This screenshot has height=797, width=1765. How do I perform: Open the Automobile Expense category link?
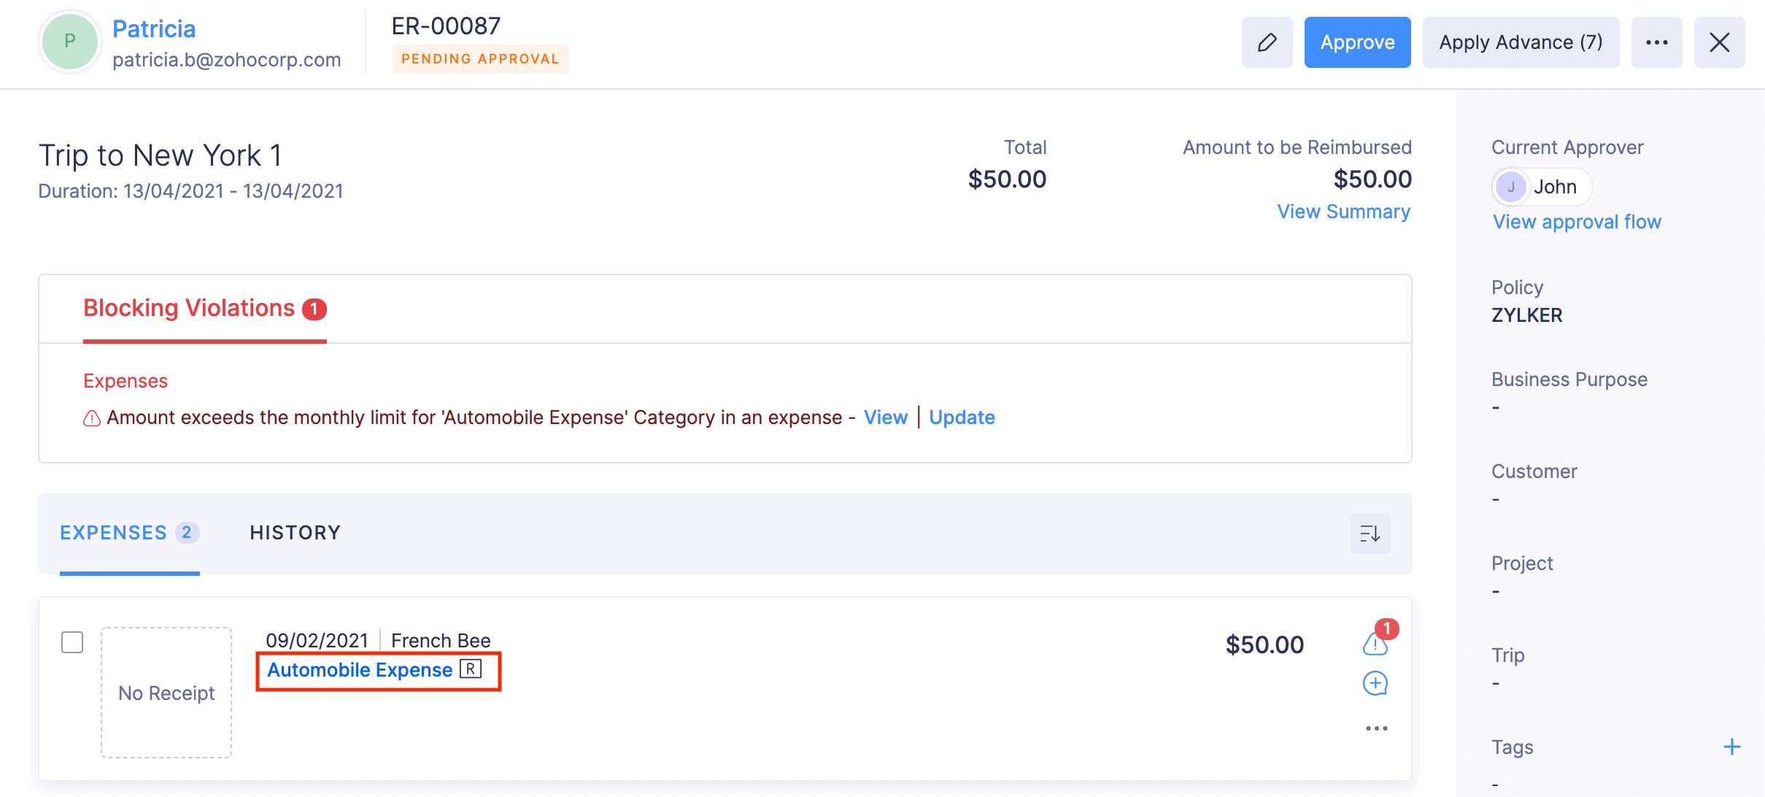click(360, 670)
